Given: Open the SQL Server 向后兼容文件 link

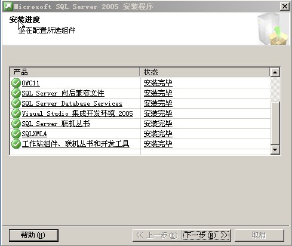Looking at the screenshot, I should (63, 93).
